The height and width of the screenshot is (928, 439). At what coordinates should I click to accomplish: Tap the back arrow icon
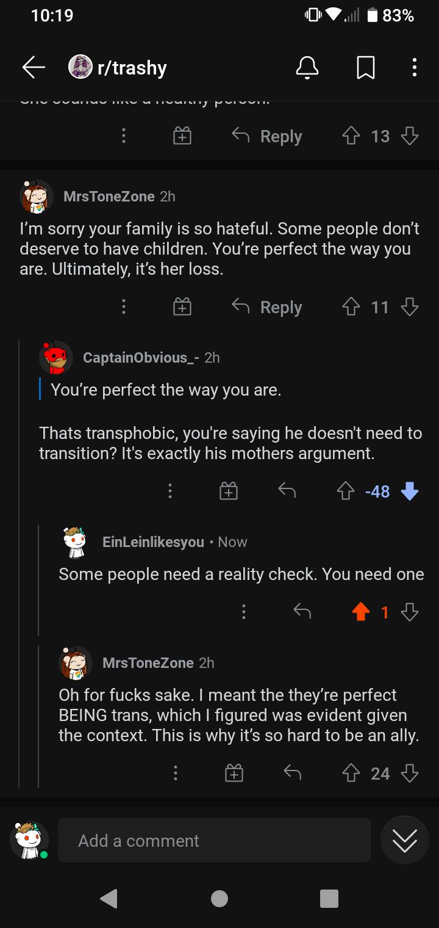[x=34, y=68]
